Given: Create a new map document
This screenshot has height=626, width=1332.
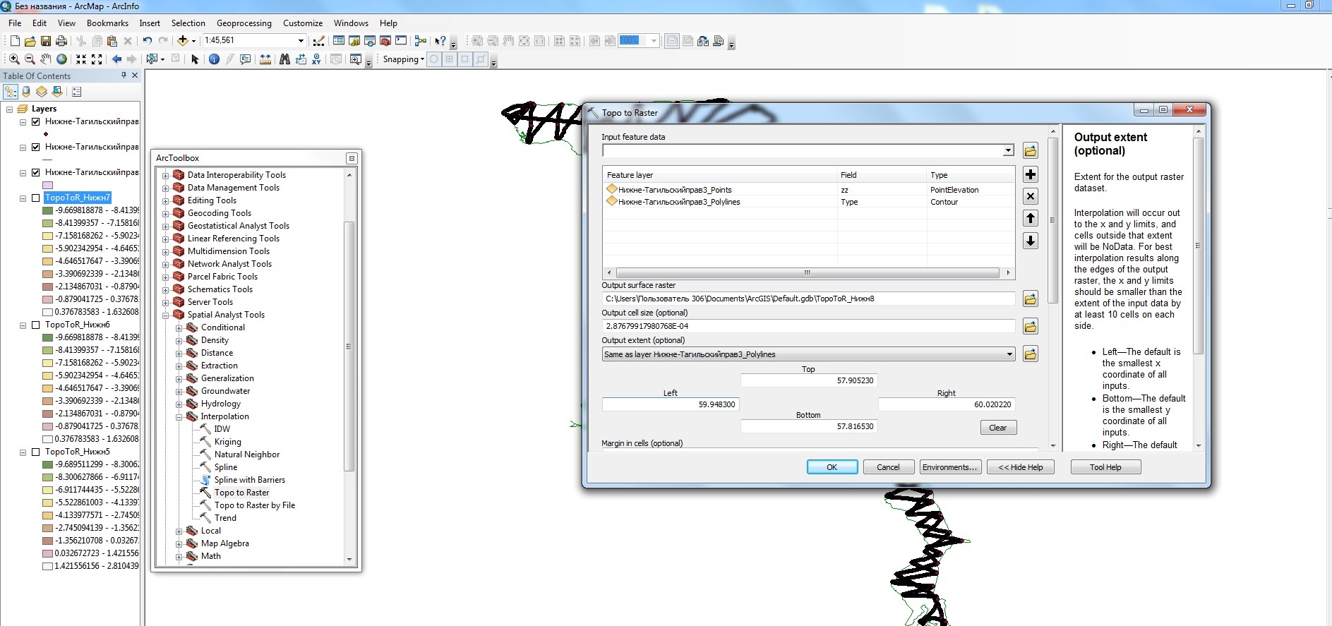Looking at the screenshot, I should 15,41.
